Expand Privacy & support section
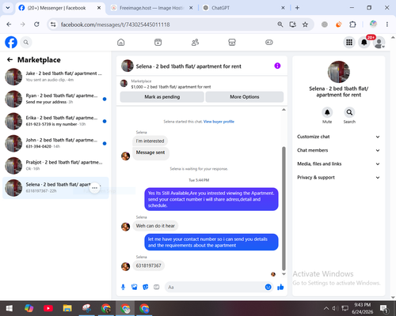This screenshot has width=396, height=316. pyautogui.click(x=339, y=178)
